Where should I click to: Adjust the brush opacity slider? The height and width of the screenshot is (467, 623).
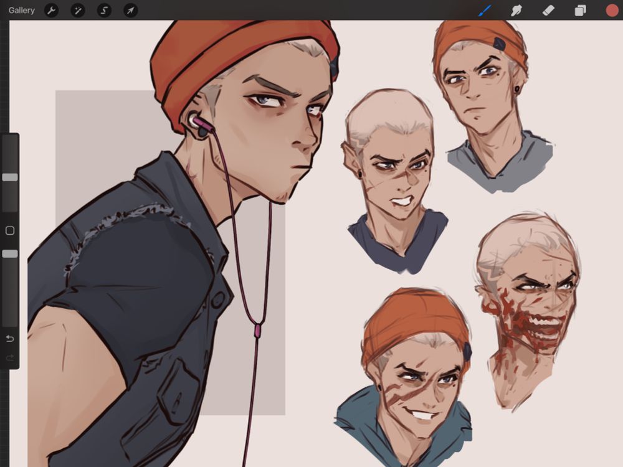tap(10, 254)
